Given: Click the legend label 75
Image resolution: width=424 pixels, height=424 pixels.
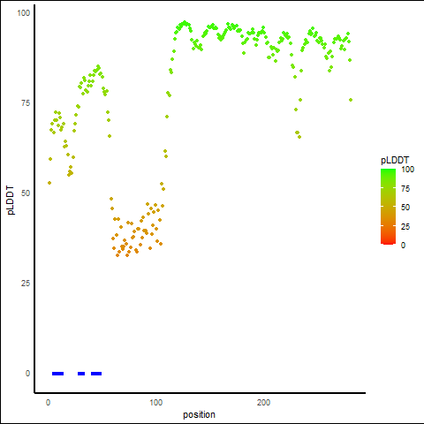Looking at the screenshot, I should [x=405, y=189].
